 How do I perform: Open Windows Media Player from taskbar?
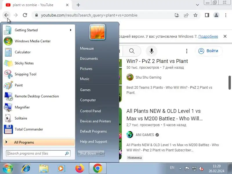coord(61,168)
